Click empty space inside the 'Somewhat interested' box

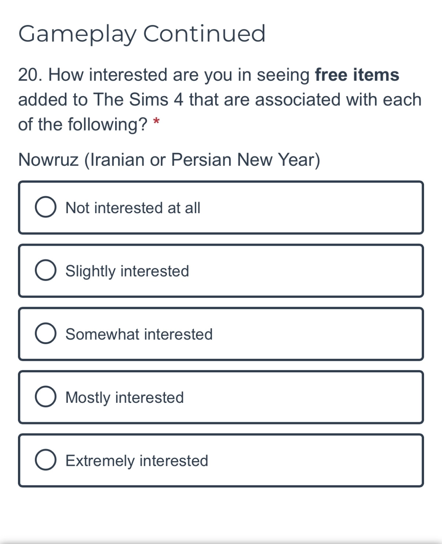coord(317,334)
